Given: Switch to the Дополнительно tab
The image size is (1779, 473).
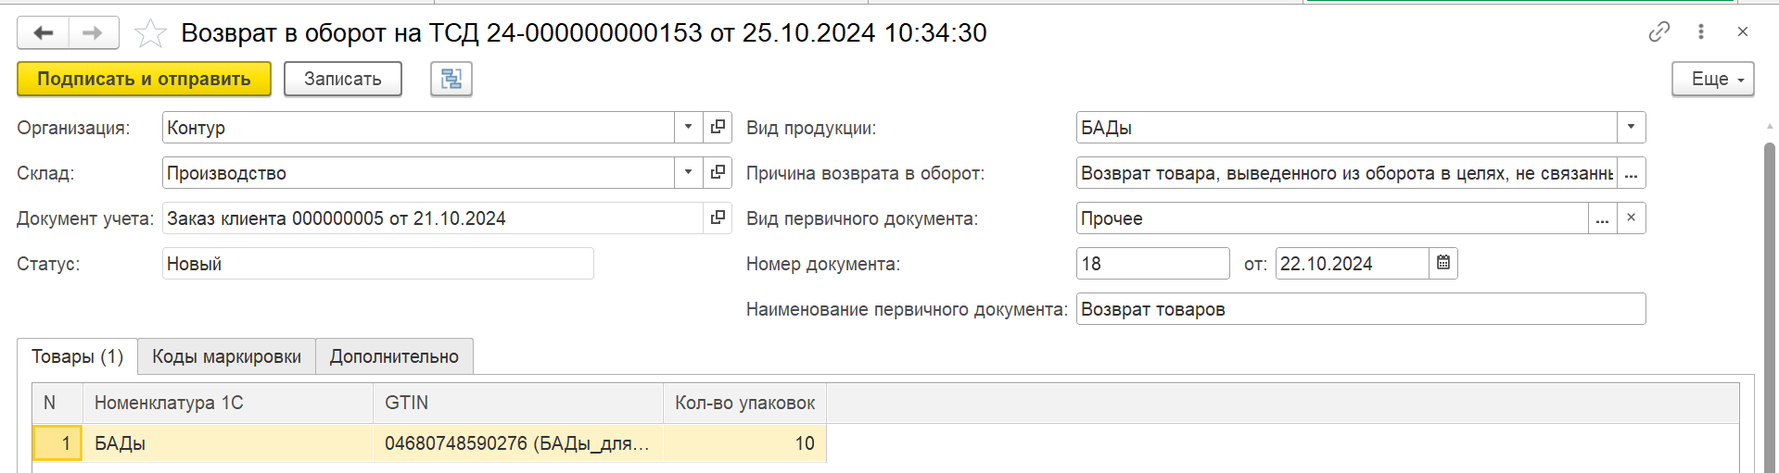Looking at the screenshot, I should coord(394,356).
